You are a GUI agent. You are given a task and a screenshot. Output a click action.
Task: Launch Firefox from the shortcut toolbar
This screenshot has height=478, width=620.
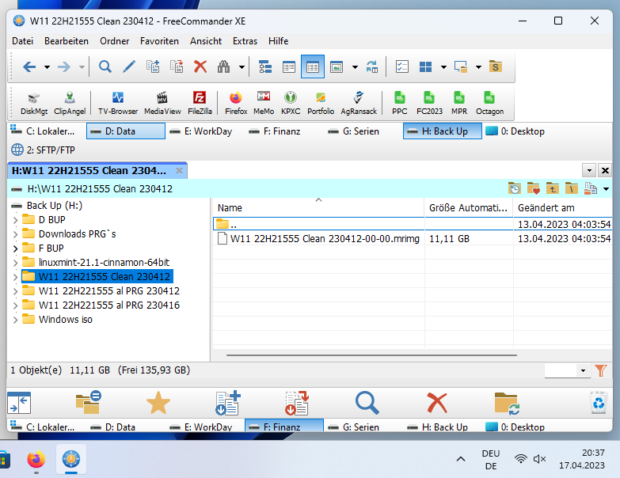coord(236,103)
